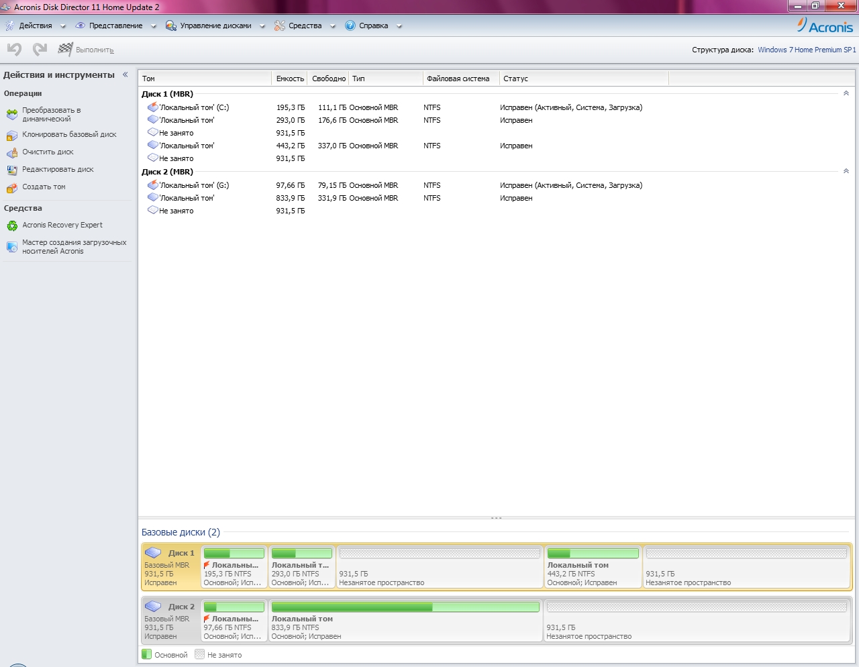Open the Управление дисками menu
Image resolution: width=859 pixels, height=667 pixels.
[215, 25]
